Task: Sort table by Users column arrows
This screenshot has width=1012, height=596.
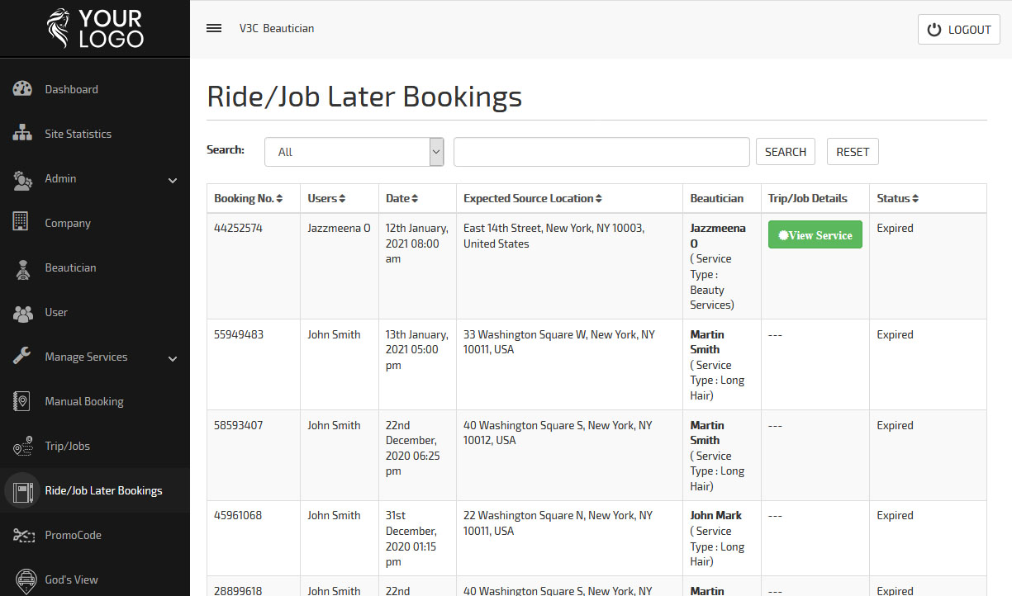Action: coord(342,199)
